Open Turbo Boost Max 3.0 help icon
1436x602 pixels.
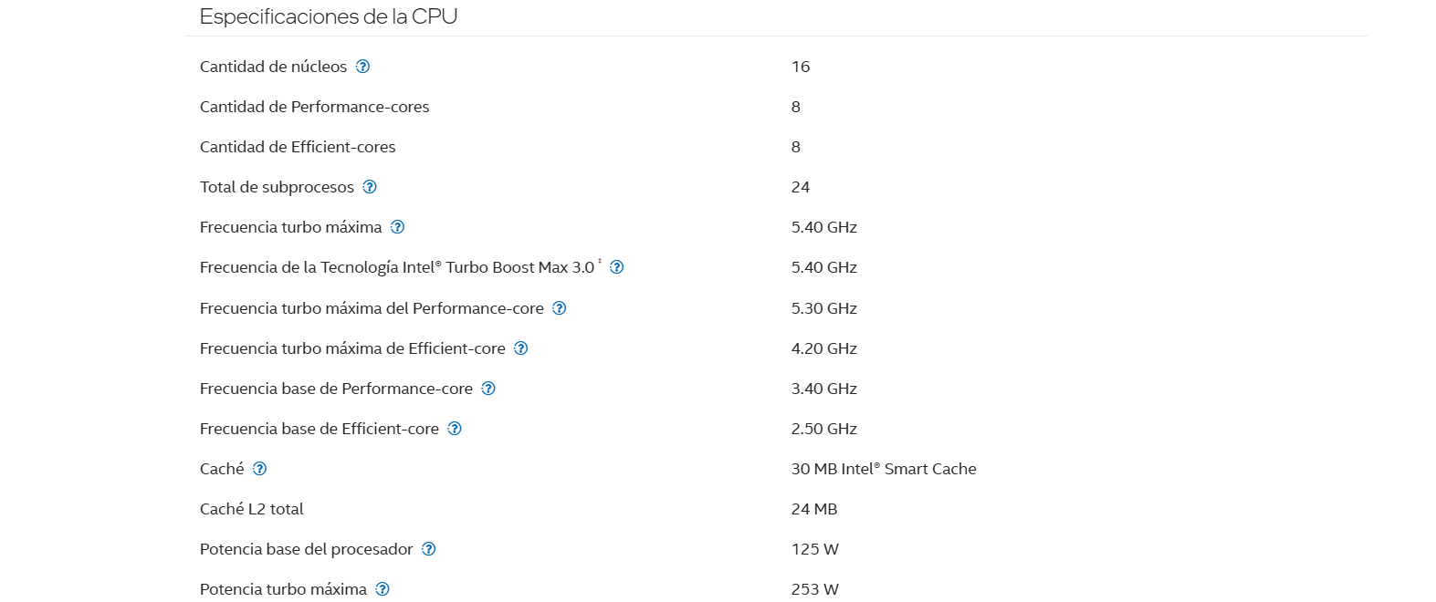[616, 267]
